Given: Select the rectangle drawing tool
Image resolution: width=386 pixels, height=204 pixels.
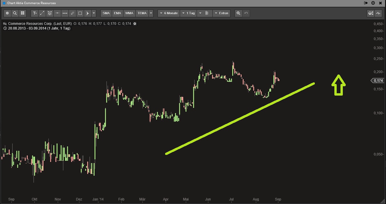Looking at the screenshot, I should pos(80,13).
